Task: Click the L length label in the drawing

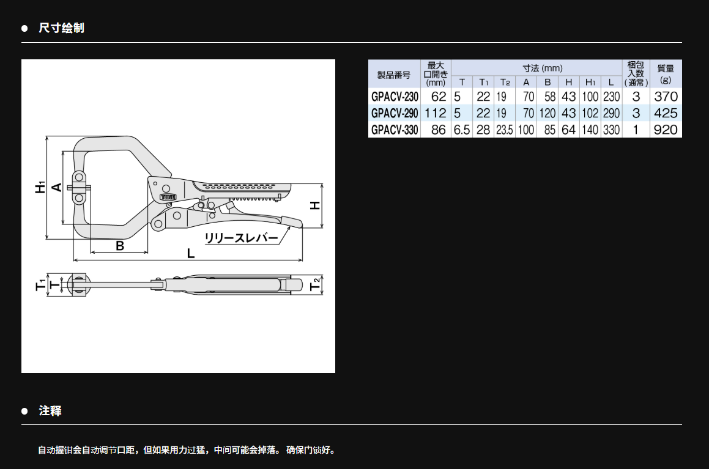Action: [x=191, y=253]
